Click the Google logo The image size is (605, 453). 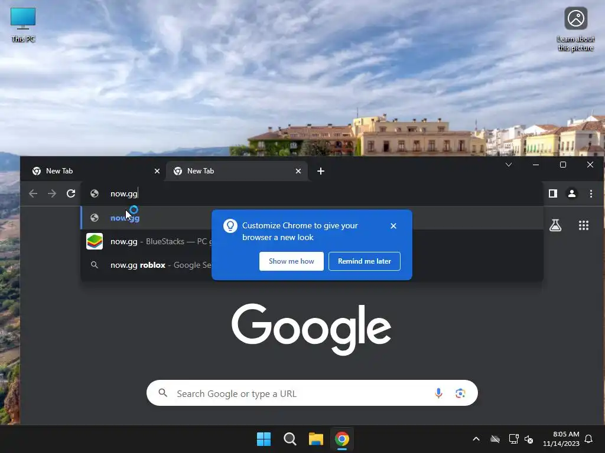pos(311,329)
